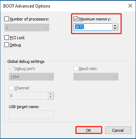Close the BOOT Advanced Options dialog

[130, 6]
